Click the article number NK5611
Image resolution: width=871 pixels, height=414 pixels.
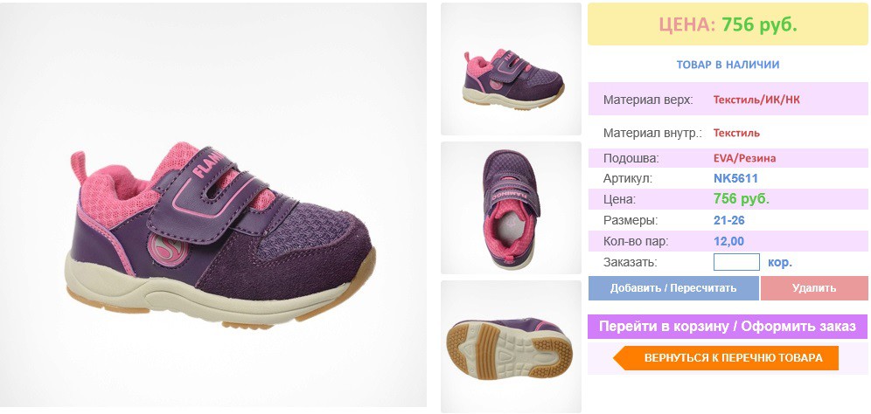735,179
